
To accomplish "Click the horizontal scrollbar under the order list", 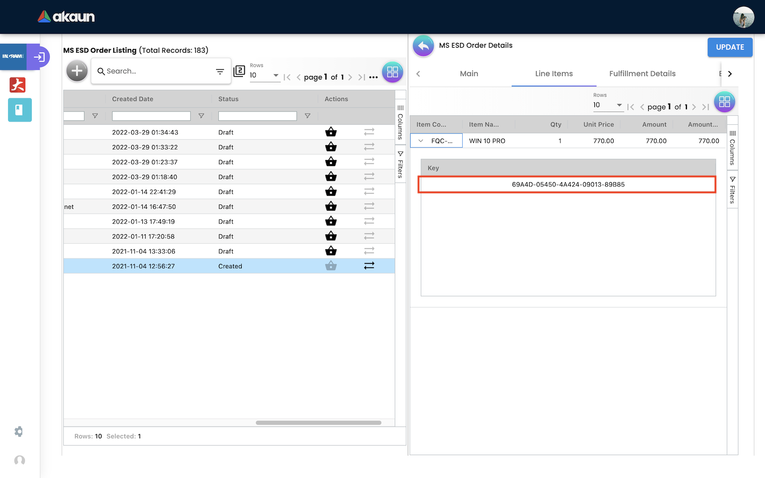I will [x=318, y=423].
